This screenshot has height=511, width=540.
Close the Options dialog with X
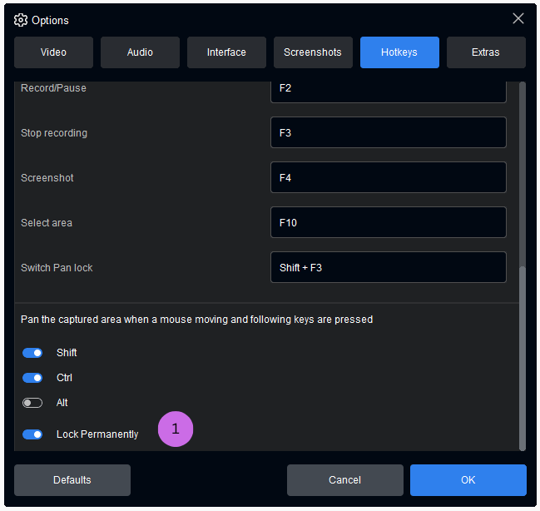518,19
